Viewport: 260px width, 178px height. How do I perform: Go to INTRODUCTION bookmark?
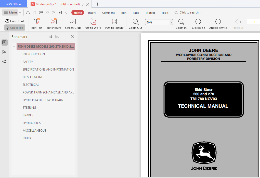pos(34,54)
